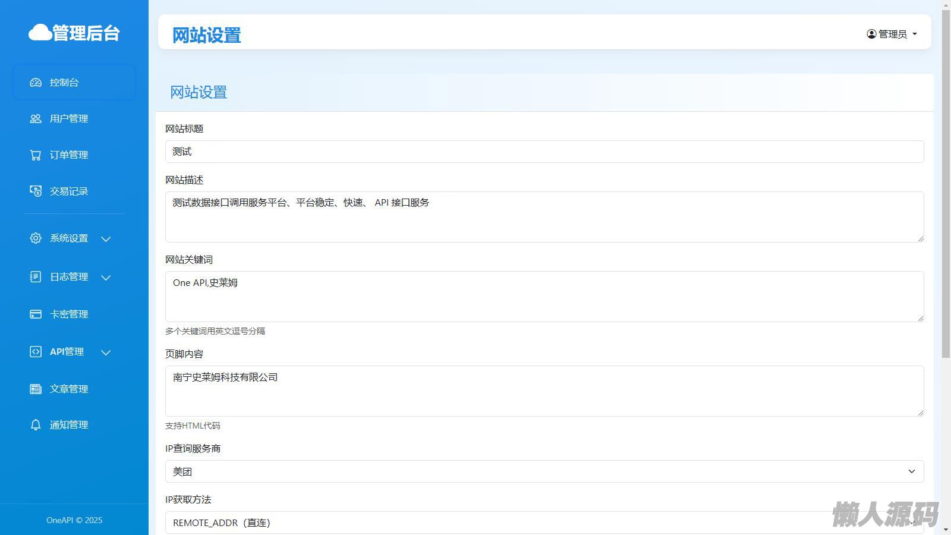
Task: Focus the 网站描述 textarea
Action: pyautogui.click(x=544, y=217)
